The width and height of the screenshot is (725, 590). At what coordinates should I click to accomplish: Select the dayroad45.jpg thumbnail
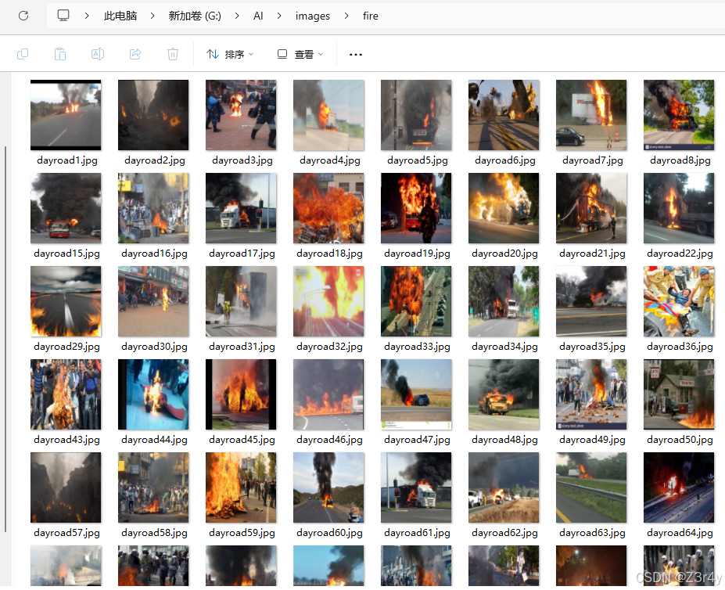[241, 394]
